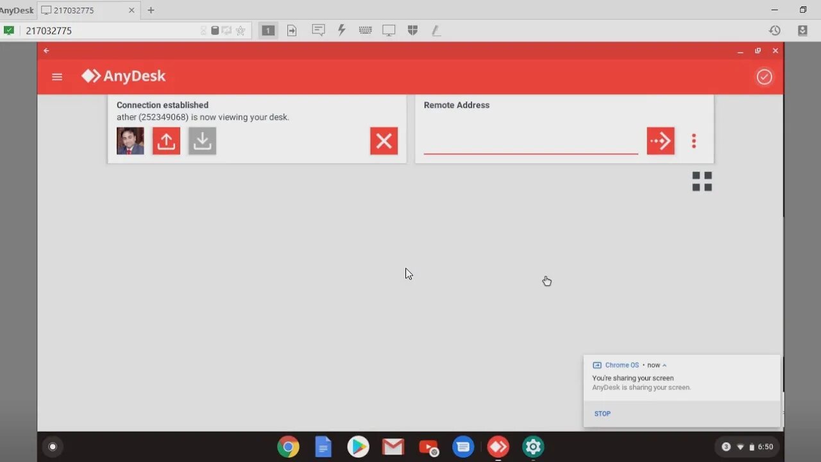Click the back arrow in the red title bar
The height and width of the screenshot is (462, 821).
click(46, 51)
